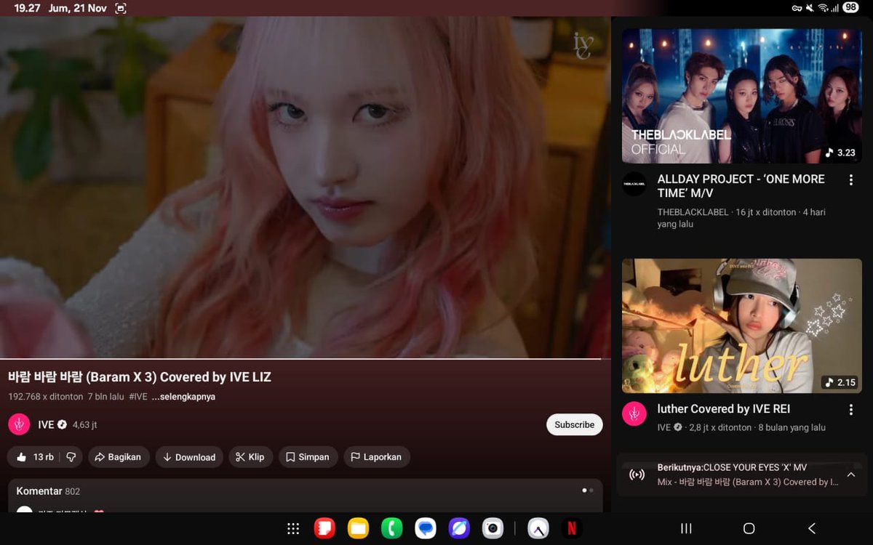The height and width of the screenshot is (545, 873).
Task: Report the video via Laporkan
Action: pos(377,457)
